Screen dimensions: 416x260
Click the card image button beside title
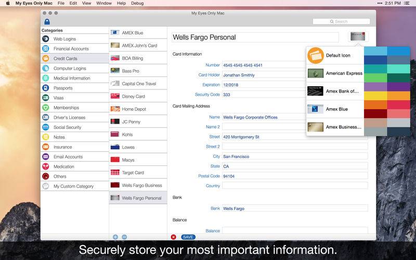(358, 36)
